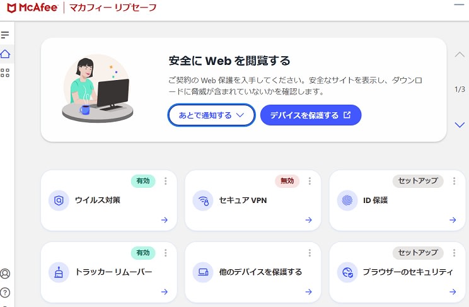469x307 pixels.
Task: Show next card with the down chevron
Action: pos(460,124)
